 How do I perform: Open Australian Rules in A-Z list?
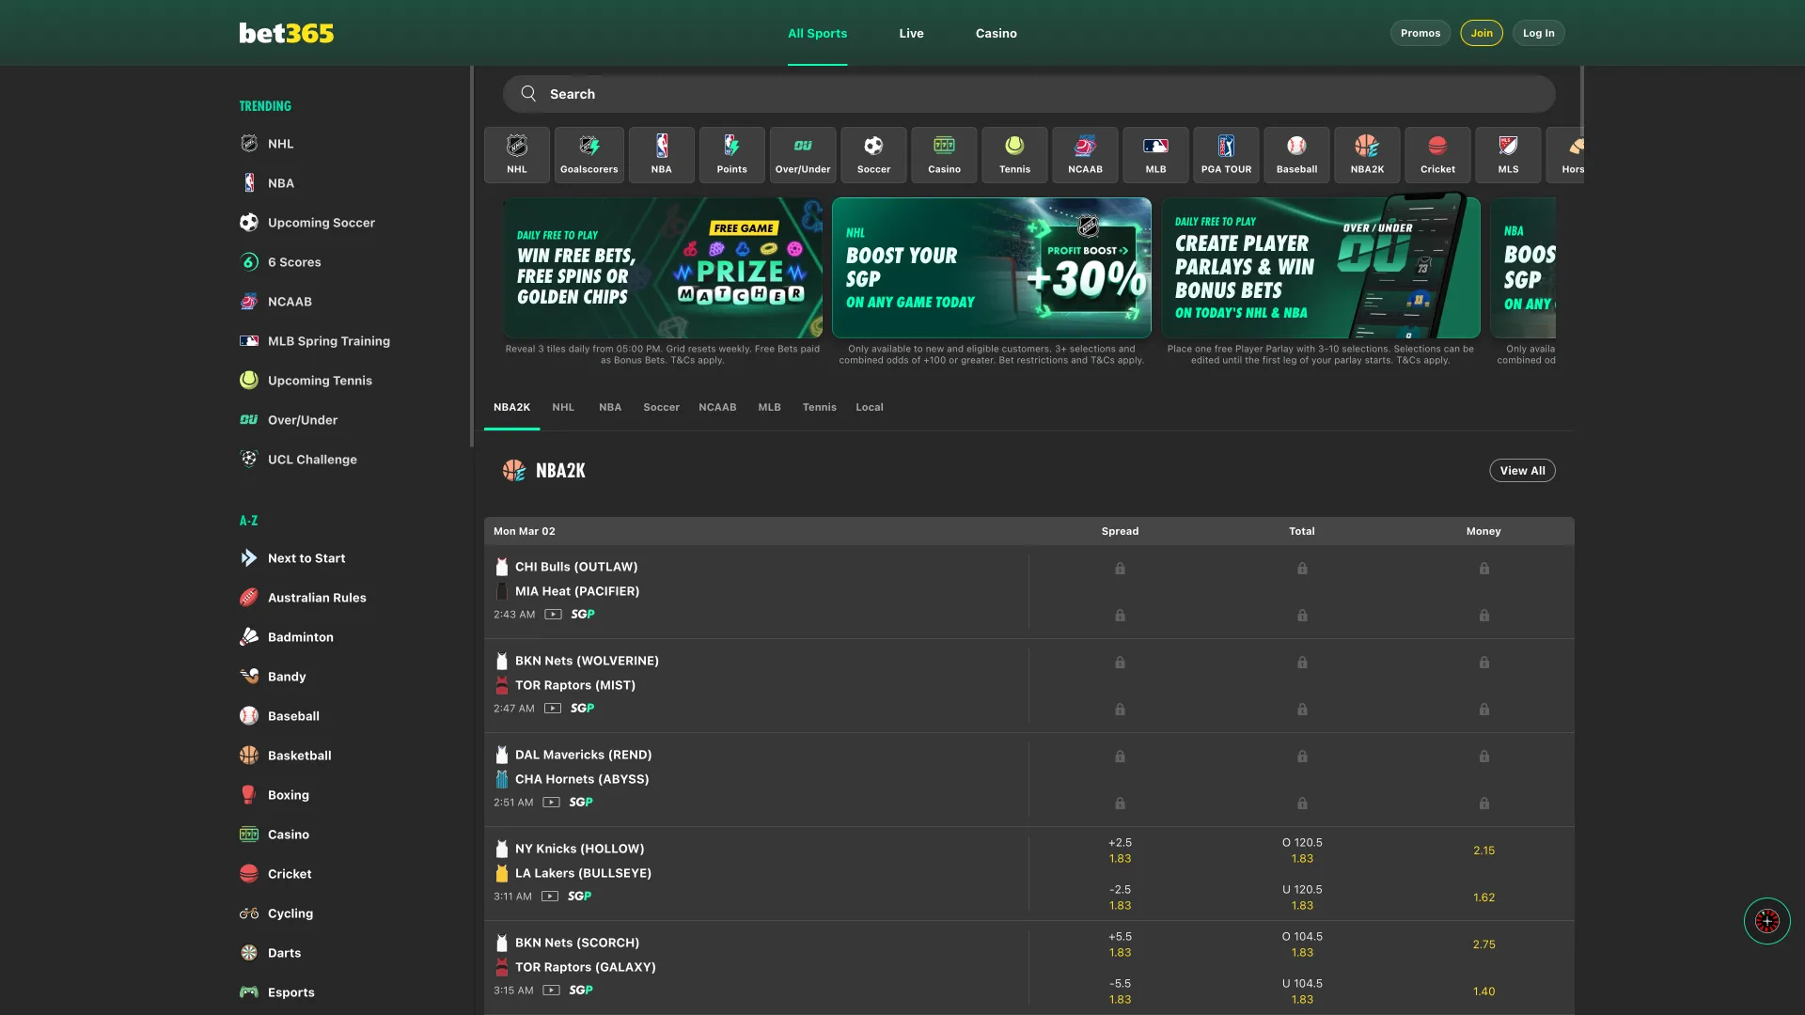[x=317, y=598]
